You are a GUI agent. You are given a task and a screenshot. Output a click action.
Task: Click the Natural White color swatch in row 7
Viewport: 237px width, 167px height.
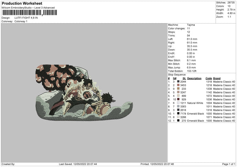[179, 103]
